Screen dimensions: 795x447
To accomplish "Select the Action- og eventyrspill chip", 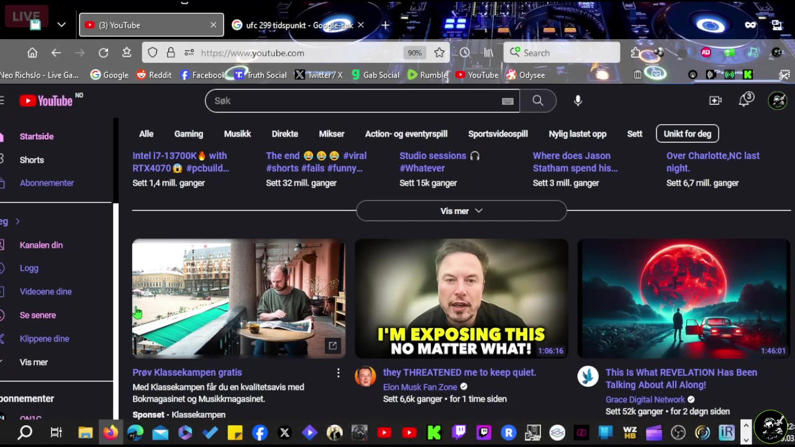I will [x=406, y=133].
